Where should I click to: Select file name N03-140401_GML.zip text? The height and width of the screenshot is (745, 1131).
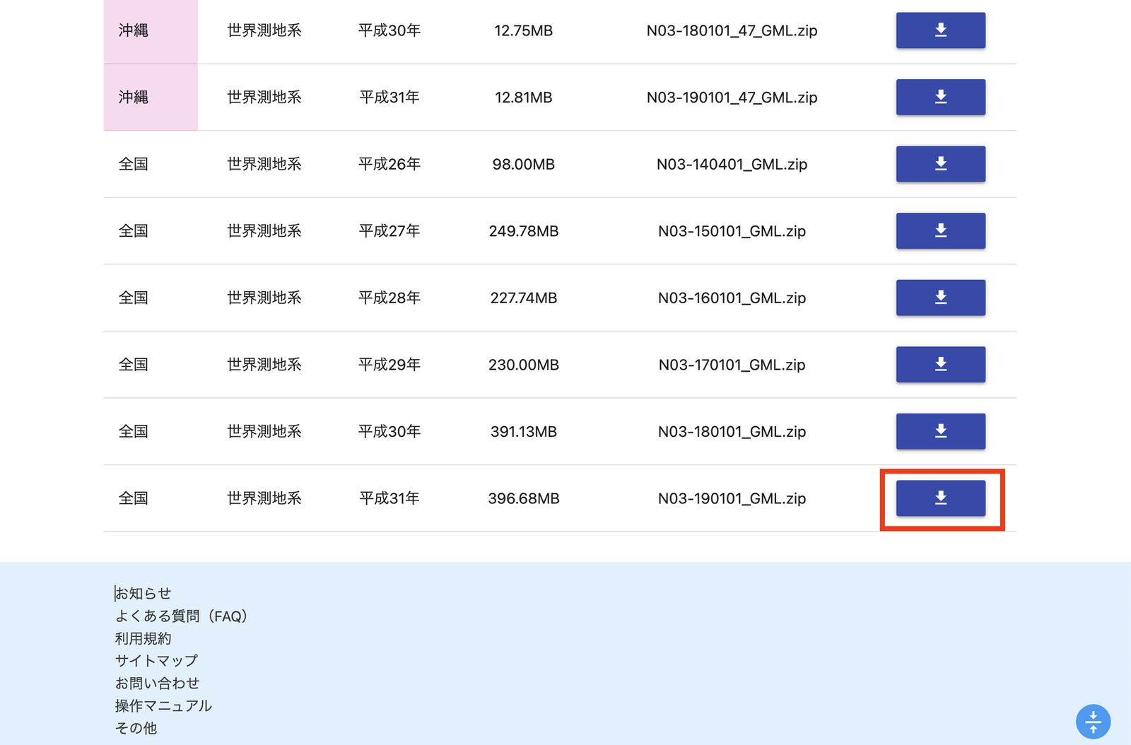pos(732,164)
